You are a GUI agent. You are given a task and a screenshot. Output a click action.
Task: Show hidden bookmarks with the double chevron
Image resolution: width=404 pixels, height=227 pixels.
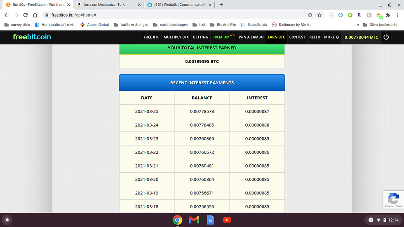[358, 25]
